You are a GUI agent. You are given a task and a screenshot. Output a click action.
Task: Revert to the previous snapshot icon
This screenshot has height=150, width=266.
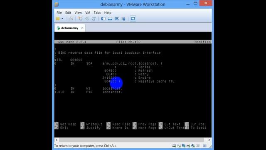(x=87, y=18)
